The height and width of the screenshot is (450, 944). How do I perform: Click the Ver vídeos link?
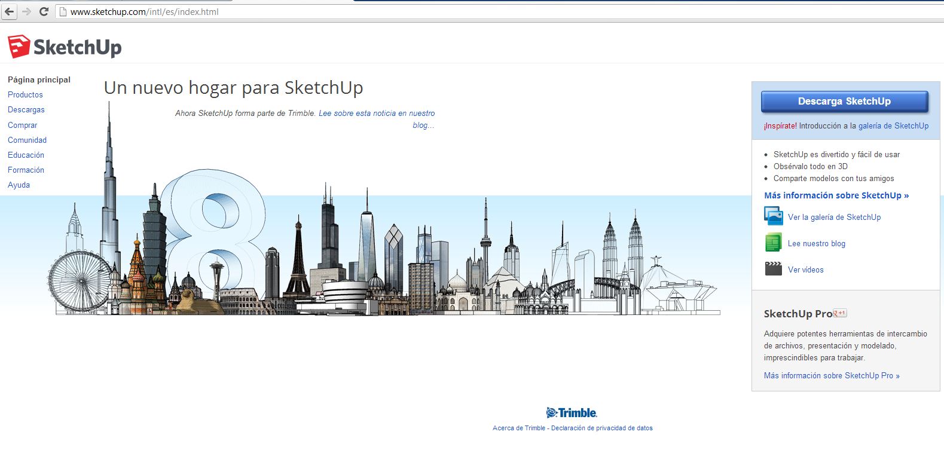coord(805,270)
